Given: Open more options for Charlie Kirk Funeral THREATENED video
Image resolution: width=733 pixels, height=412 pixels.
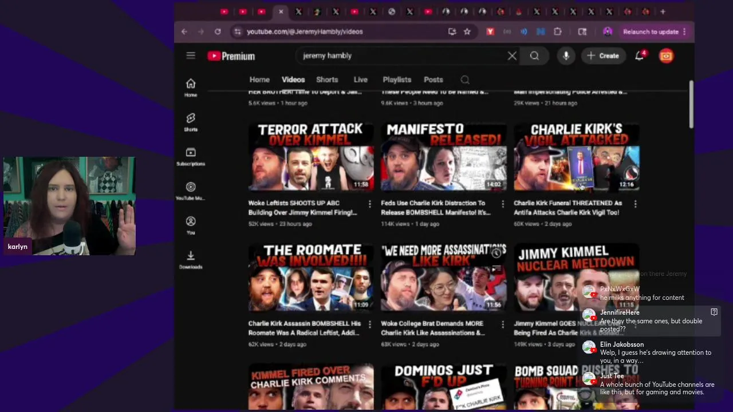Looking at the screenshot, I should (x=636, y=204).
